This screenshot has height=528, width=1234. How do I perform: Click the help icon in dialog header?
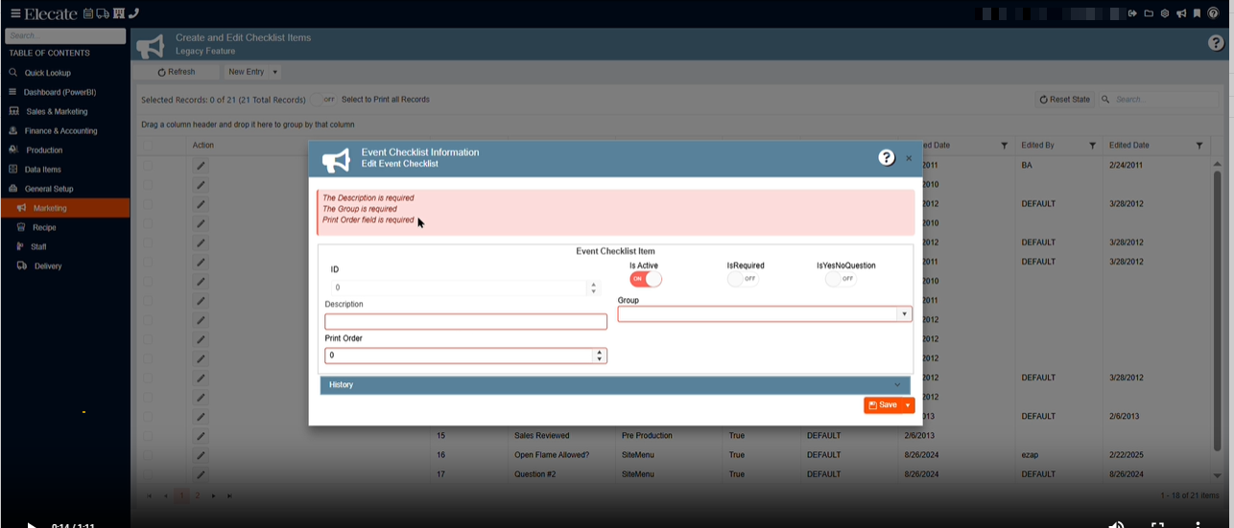tap(887, 158)
